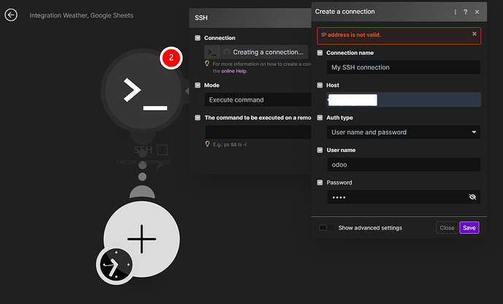Click the IP address is not valid text

351,34
